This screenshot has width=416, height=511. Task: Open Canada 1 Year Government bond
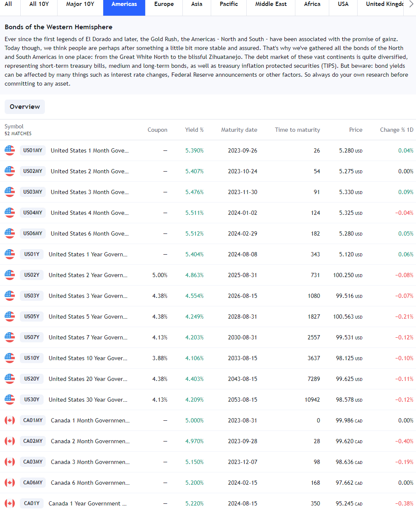click(88, 503)
